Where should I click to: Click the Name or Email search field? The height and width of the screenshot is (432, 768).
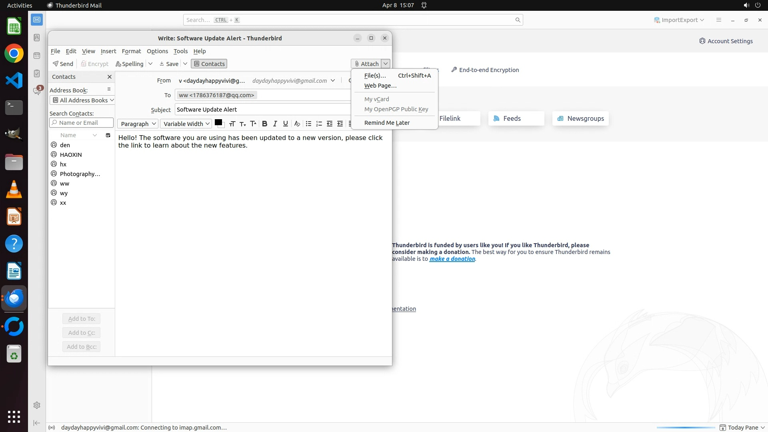82,123
